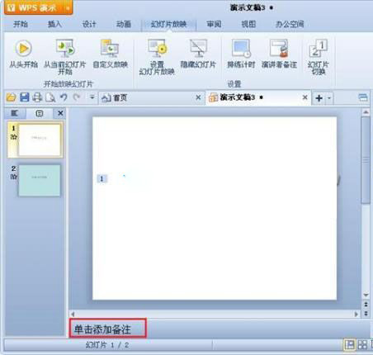Select slide 2 thumbnail
Screen dimensions: 373x355
pyautogui.click(x=40, y=181)
